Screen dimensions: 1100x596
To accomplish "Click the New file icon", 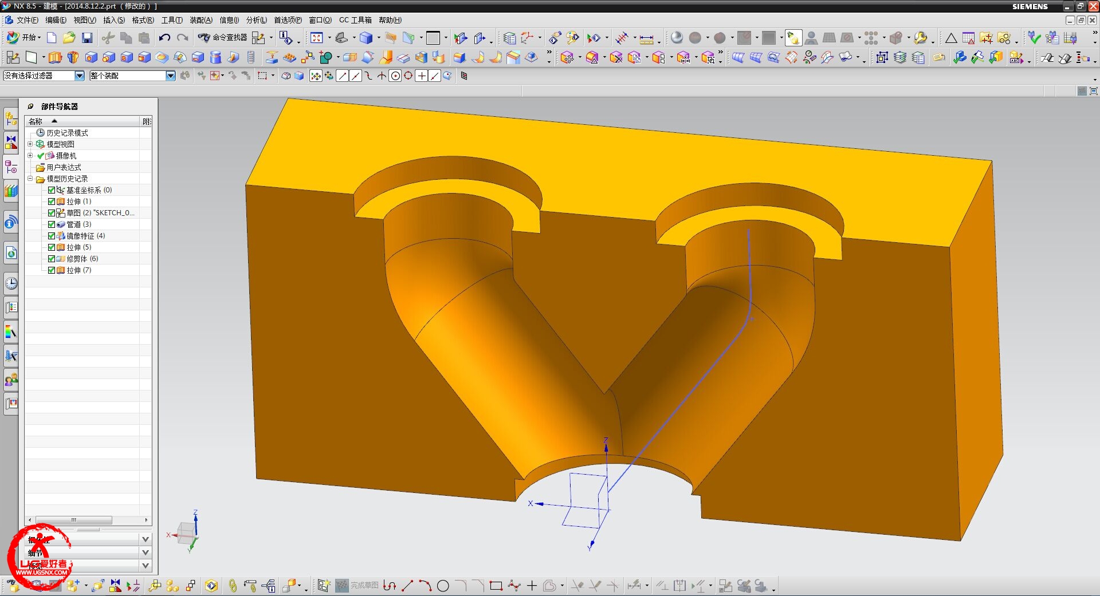I will click(52, 38).
